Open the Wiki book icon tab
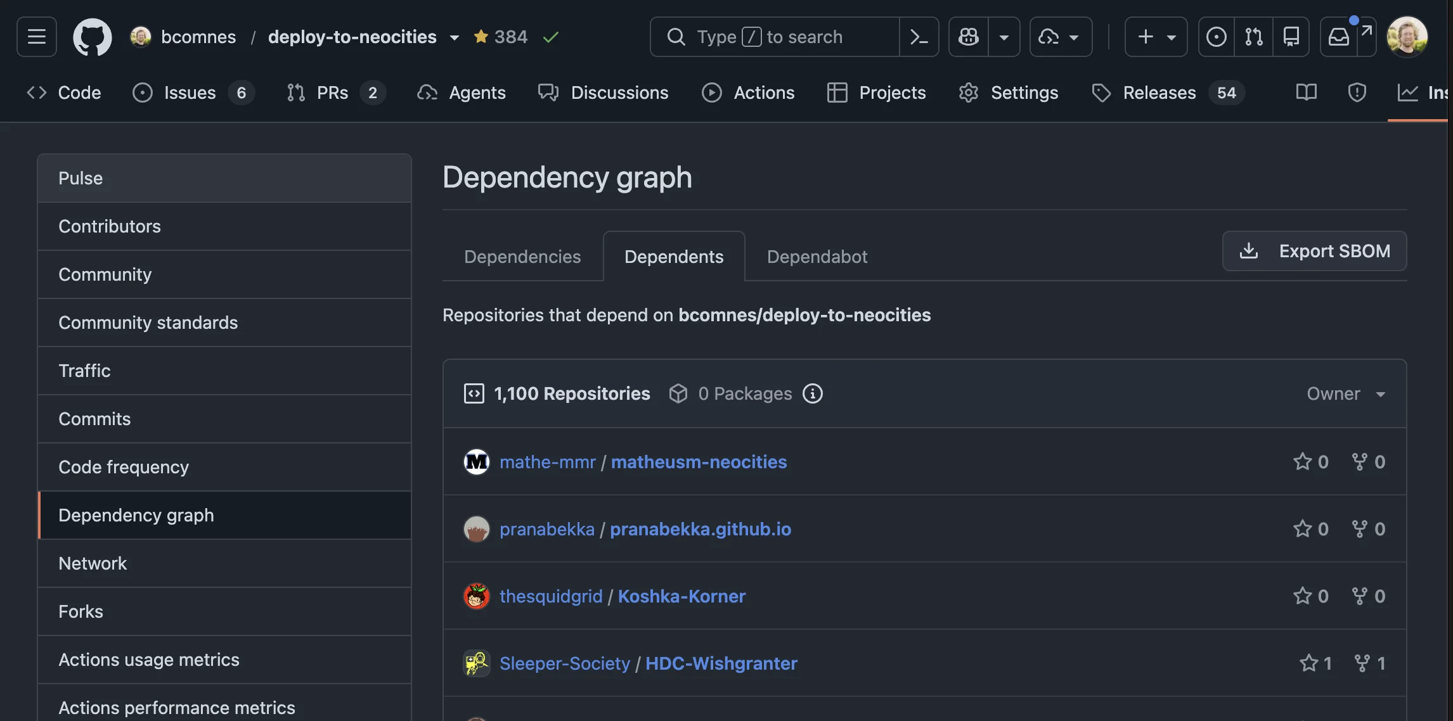Viewport: 1453px width, 721px height. click(x=1306, y=93)
